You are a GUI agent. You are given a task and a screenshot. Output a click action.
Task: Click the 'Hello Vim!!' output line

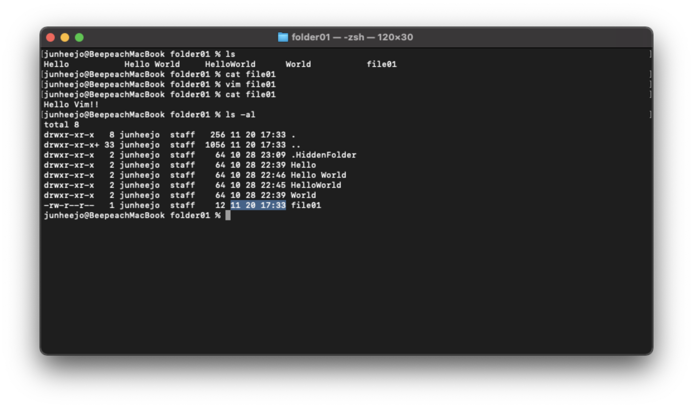(71, 105)
